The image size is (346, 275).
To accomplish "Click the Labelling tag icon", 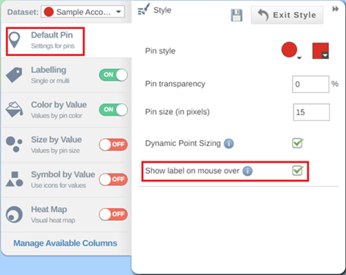I will point(14,75).
